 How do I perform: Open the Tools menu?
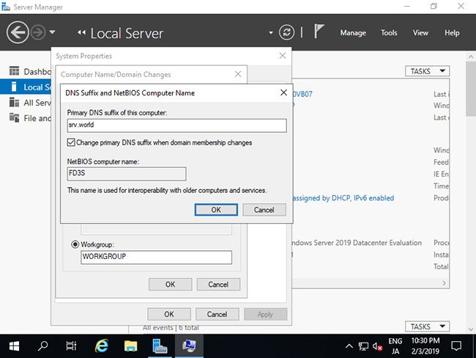coord(389,33)
